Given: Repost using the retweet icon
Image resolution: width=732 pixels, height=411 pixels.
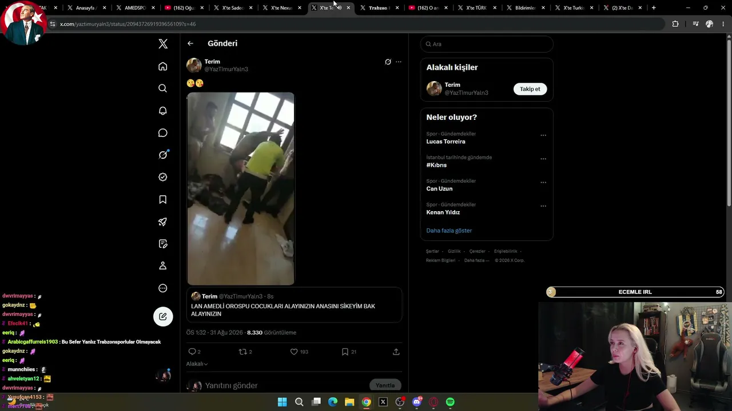Looking at the screenshot, I should pos(242,352).
